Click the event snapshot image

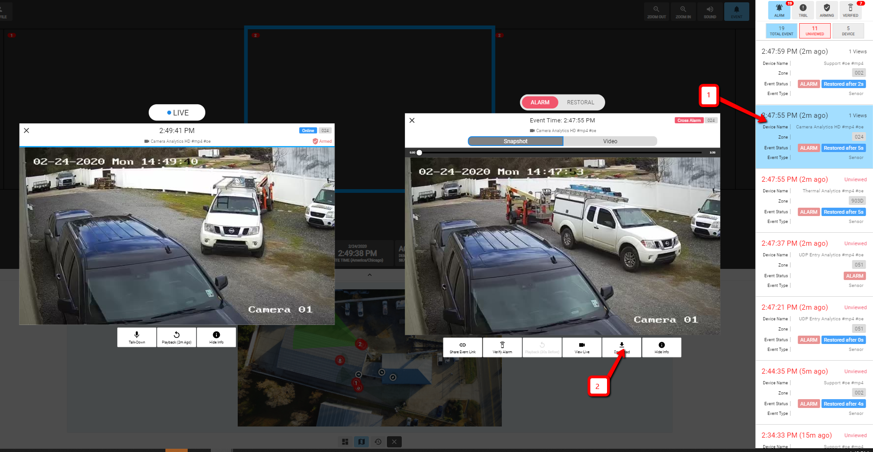click(563, 246)
